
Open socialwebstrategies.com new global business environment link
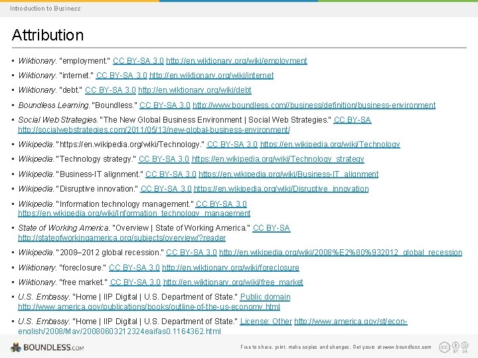pos(154,130)
